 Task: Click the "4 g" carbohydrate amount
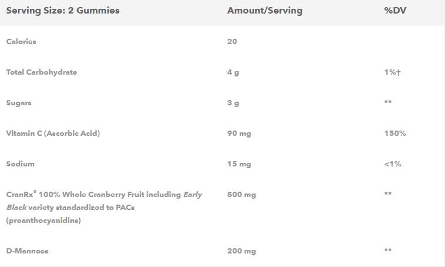point(233,72)
